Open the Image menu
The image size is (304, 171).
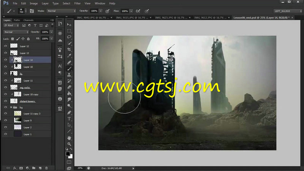pyautogui.click(x=33, y=3)
